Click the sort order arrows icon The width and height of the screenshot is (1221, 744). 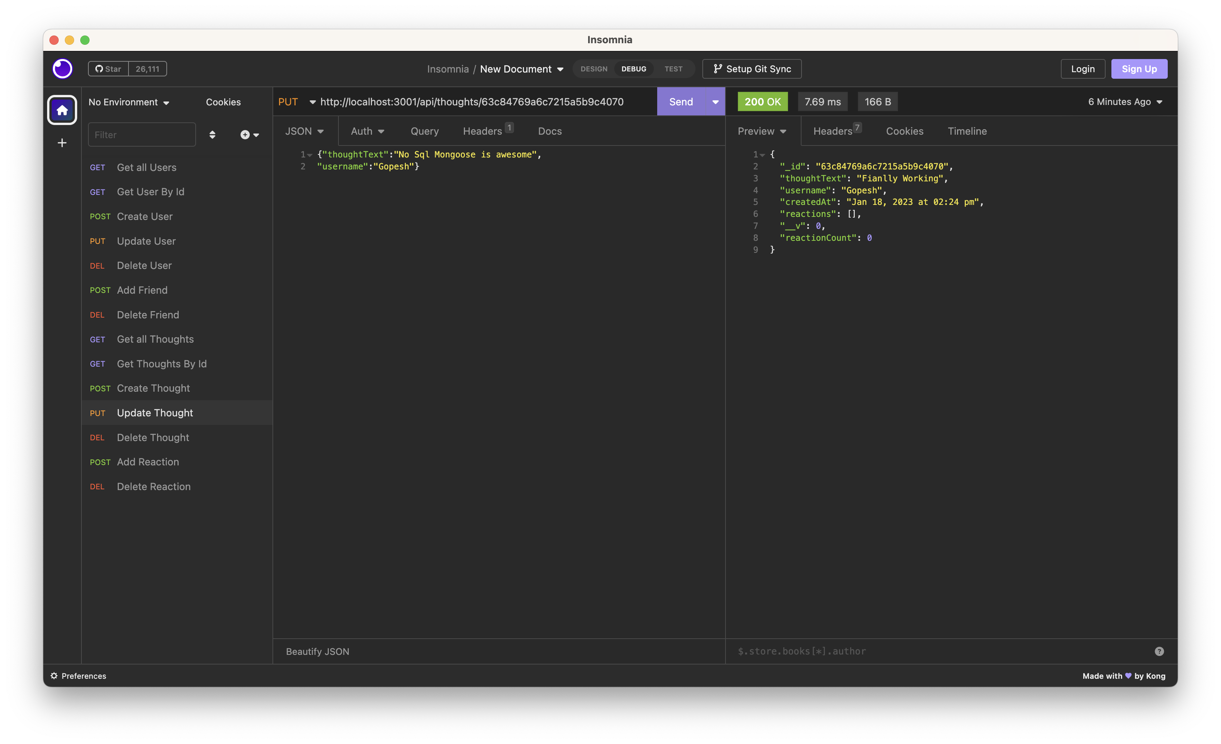point(212,135)
